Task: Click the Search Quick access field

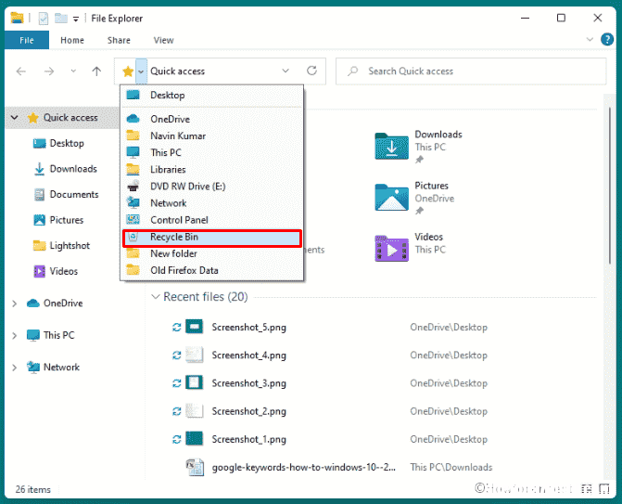Action: point(471,71)
